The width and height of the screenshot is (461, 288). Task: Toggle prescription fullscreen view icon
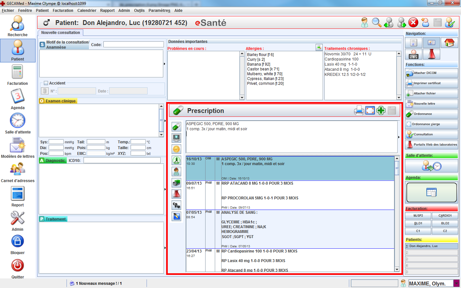(x=370, y=111)
